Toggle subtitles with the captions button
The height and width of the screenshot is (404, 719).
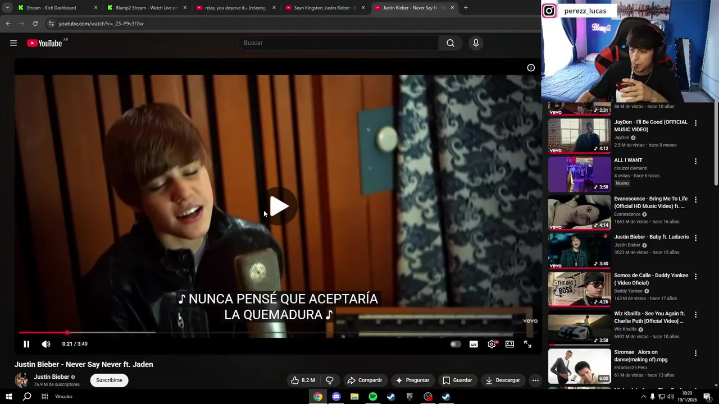point(474,344)
